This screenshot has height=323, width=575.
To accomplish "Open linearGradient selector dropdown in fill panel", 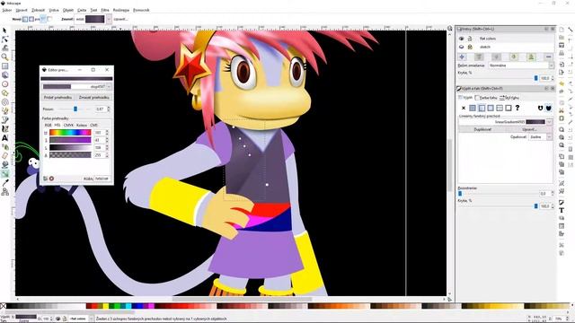I will 549,122.
